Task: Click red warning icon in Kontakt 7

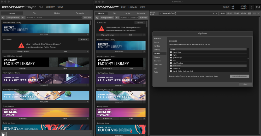Action: coord(101,29)
